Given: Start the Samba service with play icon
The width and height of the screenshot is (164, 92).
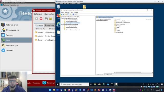Looking at the screenshot, I should 37,19.
